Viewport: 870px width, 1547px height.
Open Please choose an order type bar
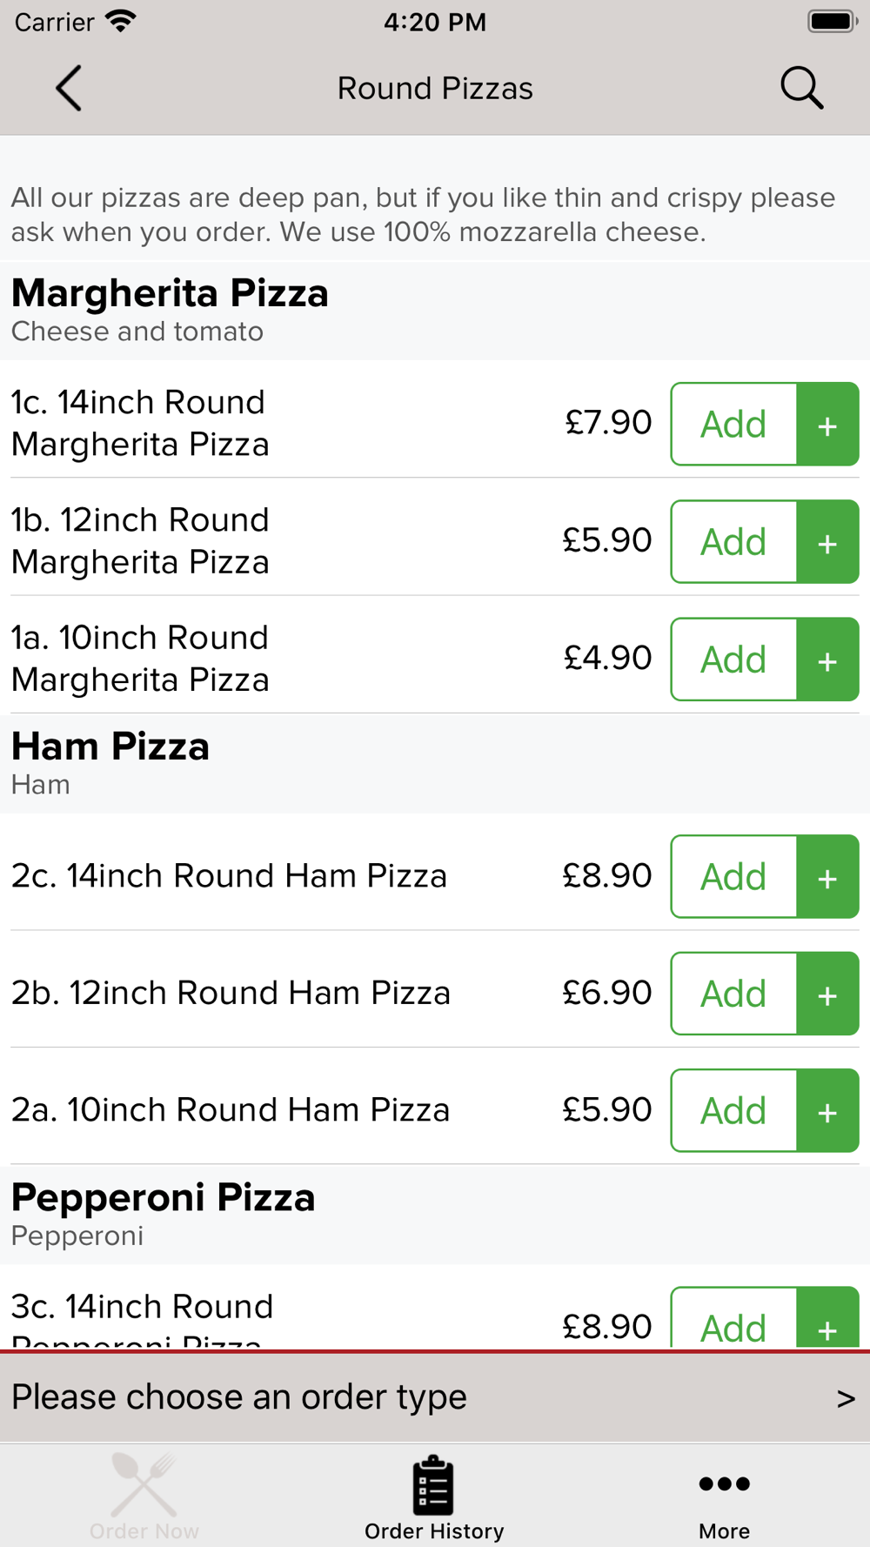435,1397
